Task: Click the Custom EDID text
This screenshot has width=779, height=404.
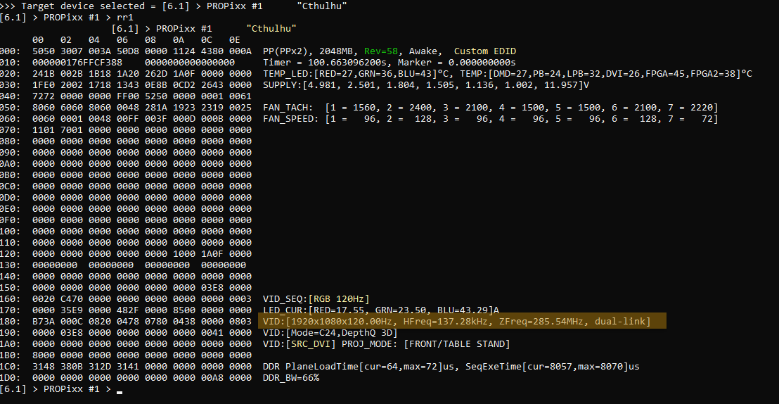Action: tap(484, 51)
